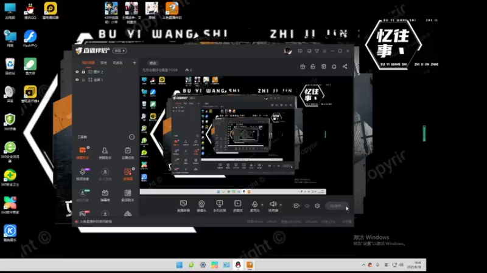Open the greyed 虚拟形象 download tool
487x273 pixels.
click(x=82, y=195)
